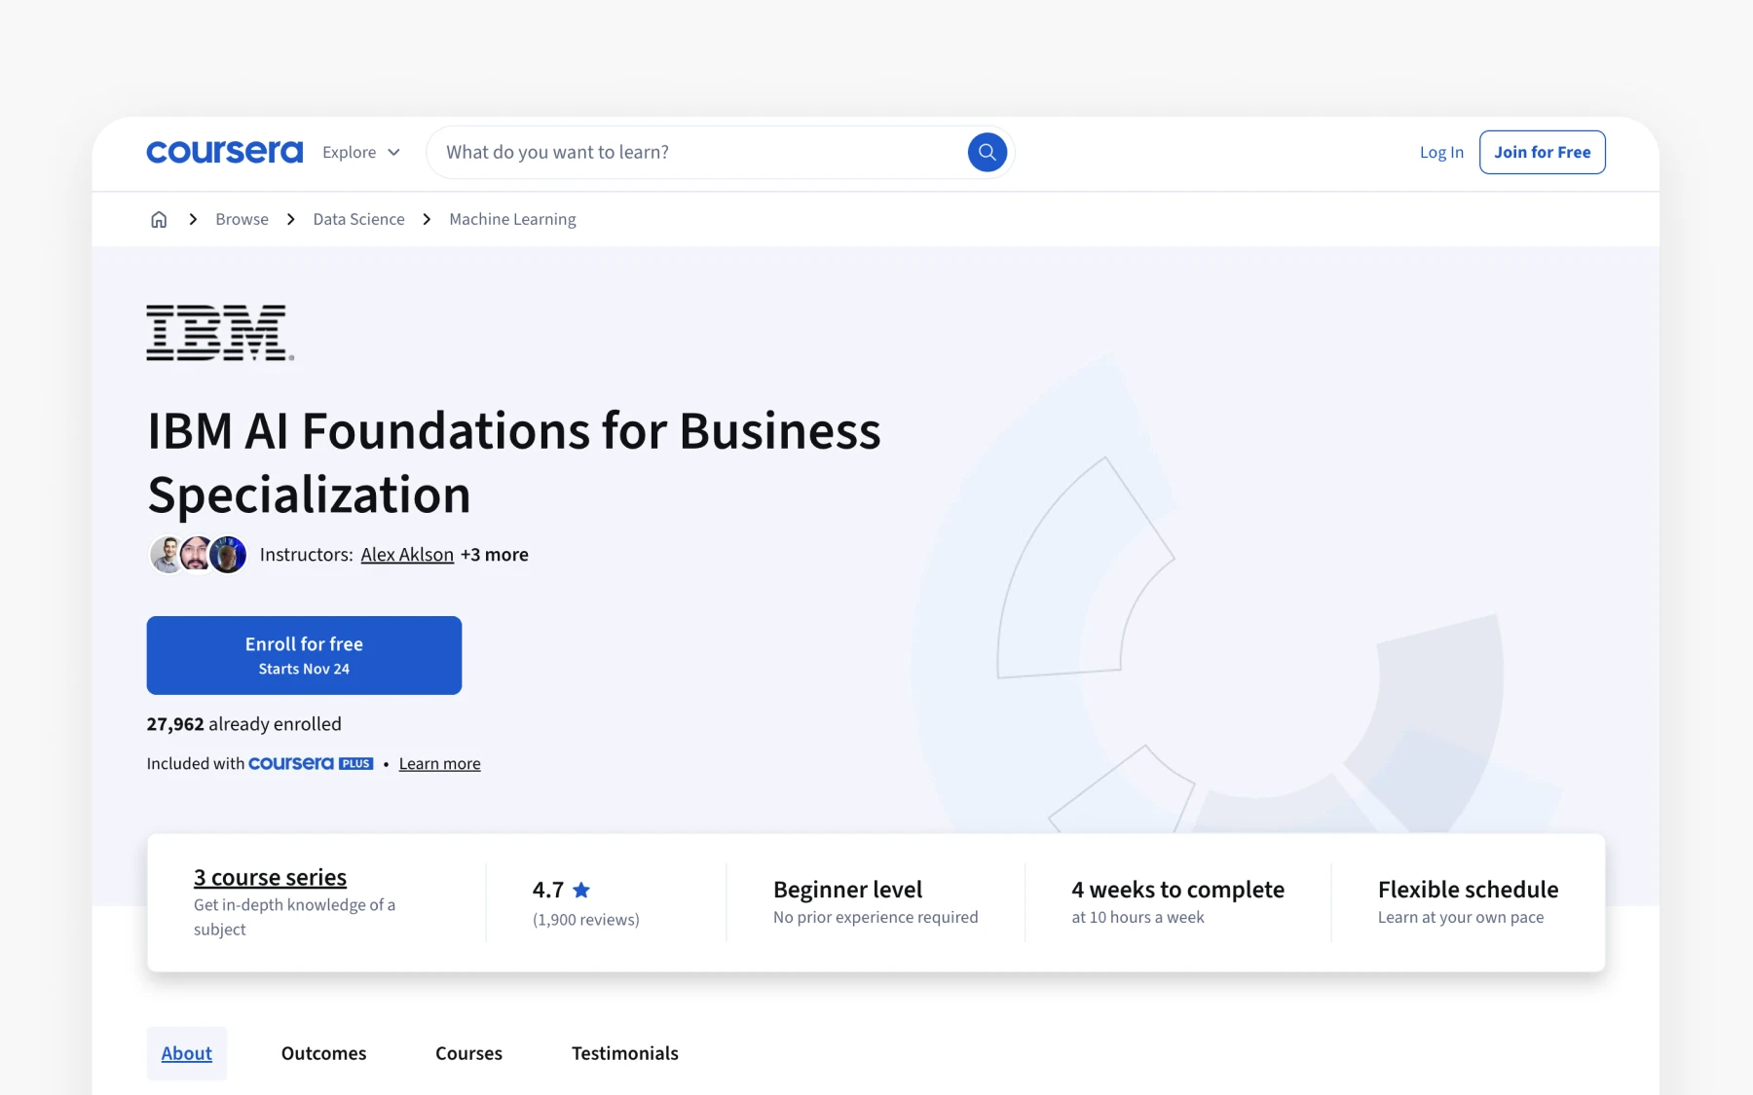Click the '27,962 already enrolled' text
This screenshot has height=1095, width=1753.
[243, 724]
